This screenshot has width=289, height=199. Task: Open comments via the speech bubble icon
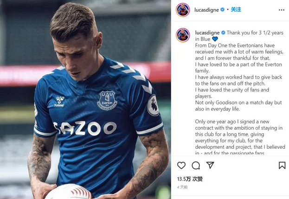[x=196, y=166]
